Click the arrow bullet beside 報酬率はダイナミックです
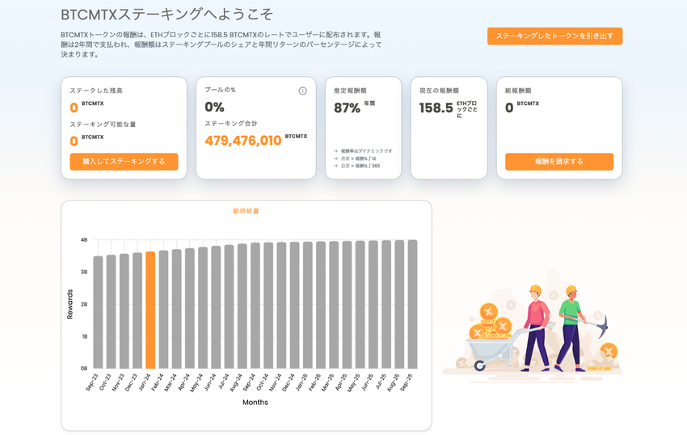 335,151
